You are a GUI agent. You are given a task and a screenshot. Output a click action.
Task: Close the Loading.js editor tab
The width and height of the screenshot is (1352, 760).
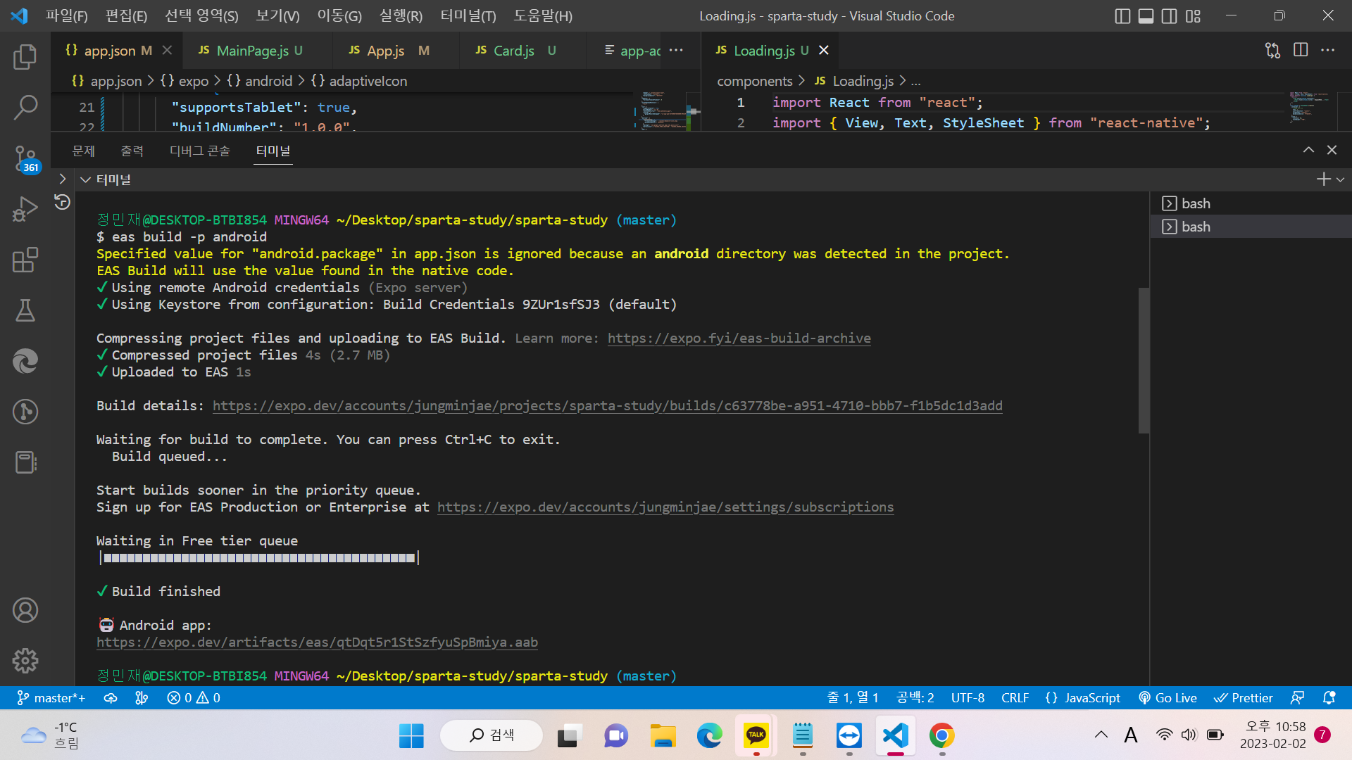[823, 50]
